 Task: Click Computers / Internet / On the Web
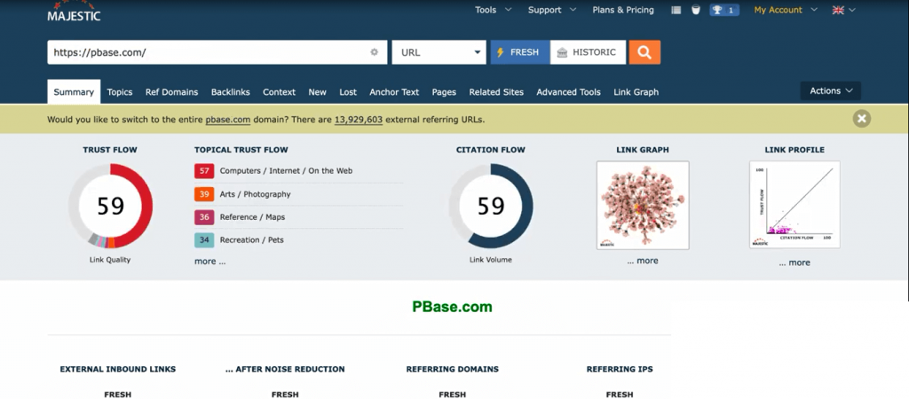286,171
